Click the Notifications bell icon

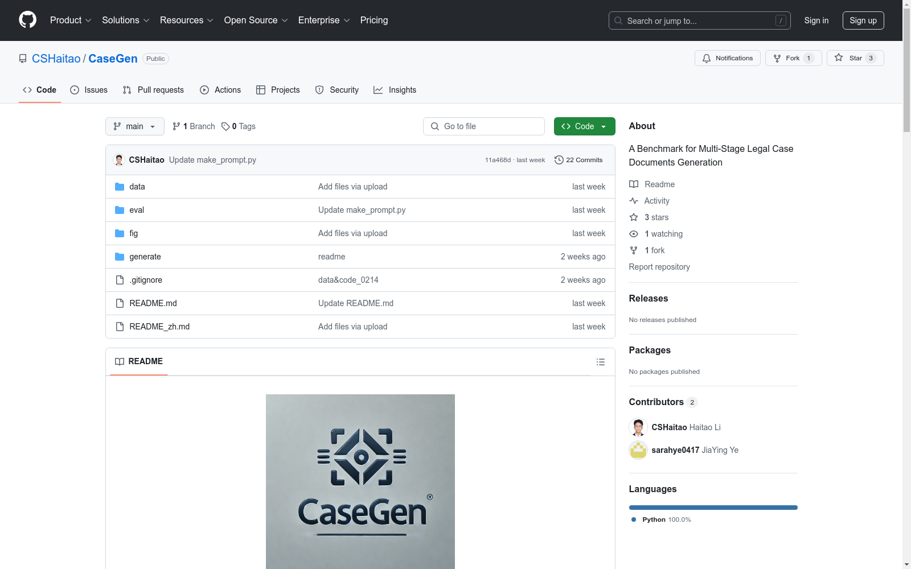[707, 59]
